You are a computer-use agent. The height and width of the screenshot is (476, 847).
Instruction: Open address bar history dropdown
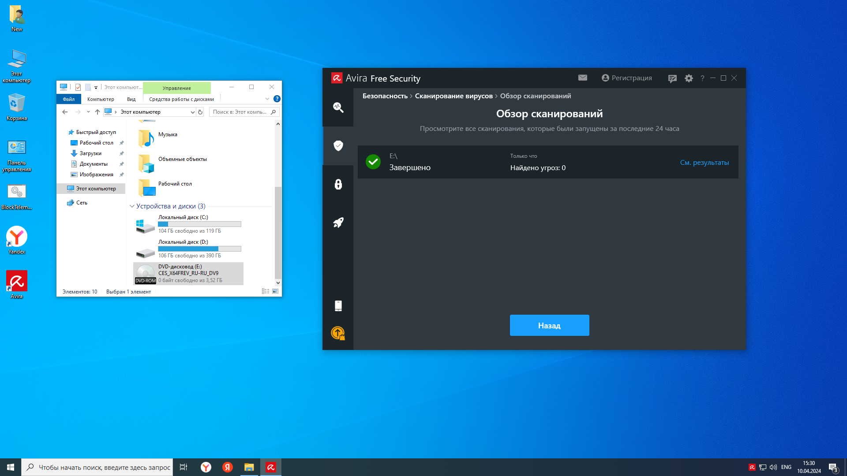[x=192, y=112]
